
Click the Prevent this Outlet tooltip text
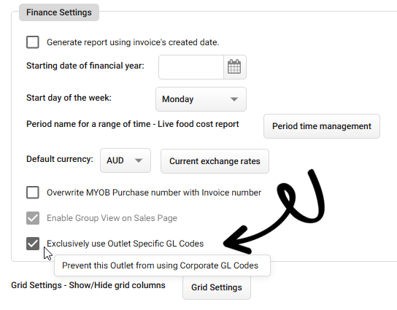[x=160, y=266]
